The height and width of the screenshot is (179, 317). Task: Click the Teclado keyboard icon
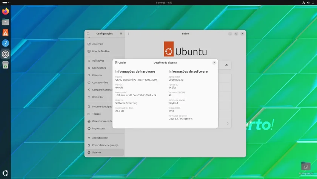(89, 114)
